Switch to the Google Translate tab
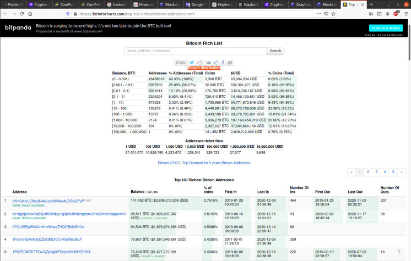411x261 pixels. tap(196, 4)
